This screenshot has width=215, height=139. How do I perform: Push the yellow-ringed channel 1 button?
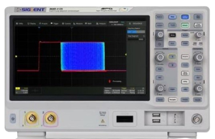pos(172,57)
